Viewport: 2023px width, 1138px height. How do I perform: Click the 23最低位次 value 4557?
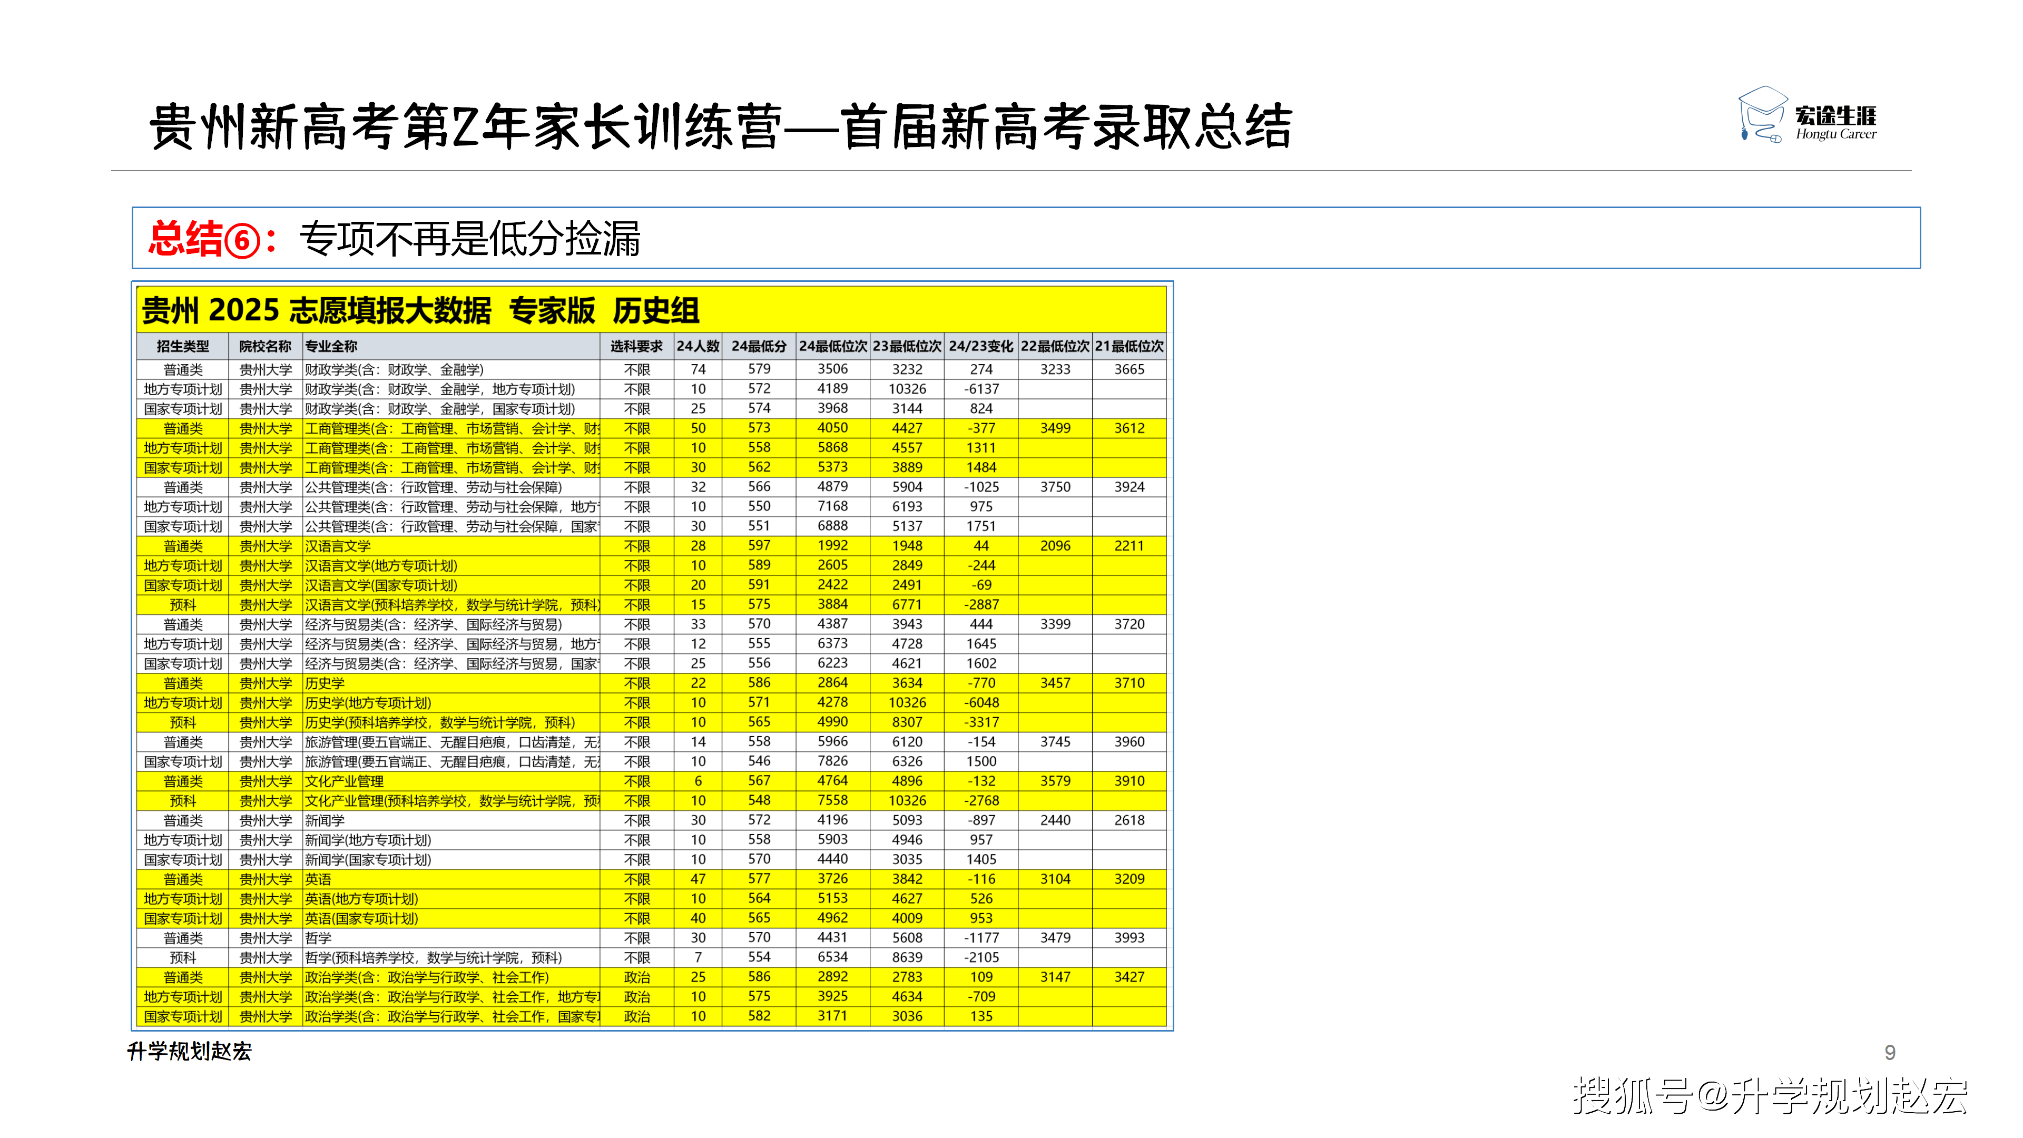click(x=907, y=448)
